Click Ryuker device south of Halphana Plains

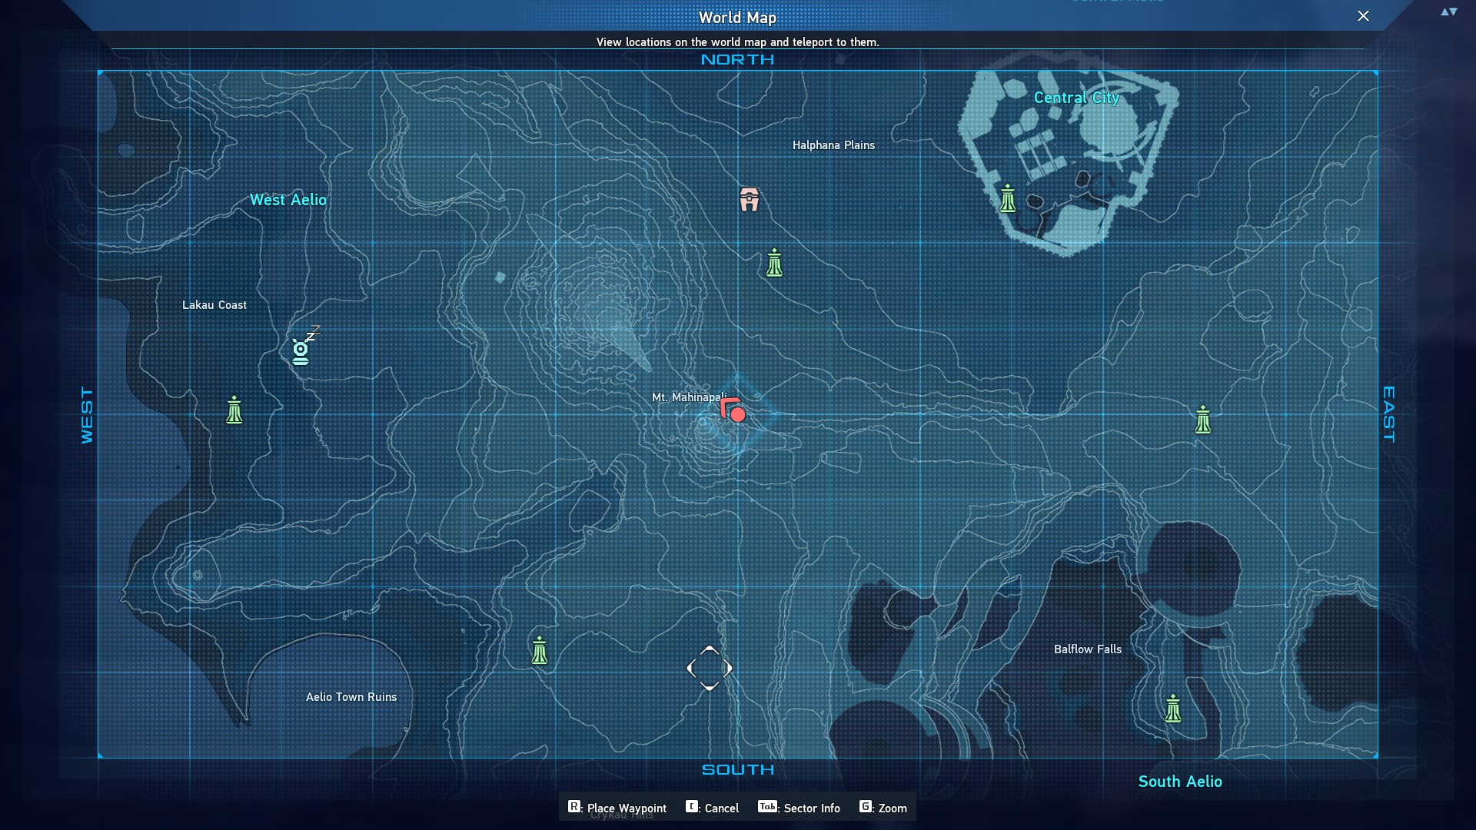[774, 263]
